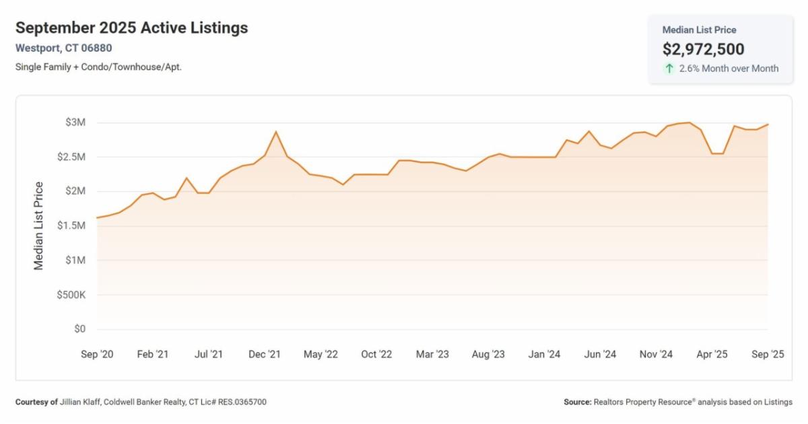808x424 pixels.
Task: Click the Single Family + Condo/Townhouse/Apt. subtitle
Action: (x=98, y=67)
